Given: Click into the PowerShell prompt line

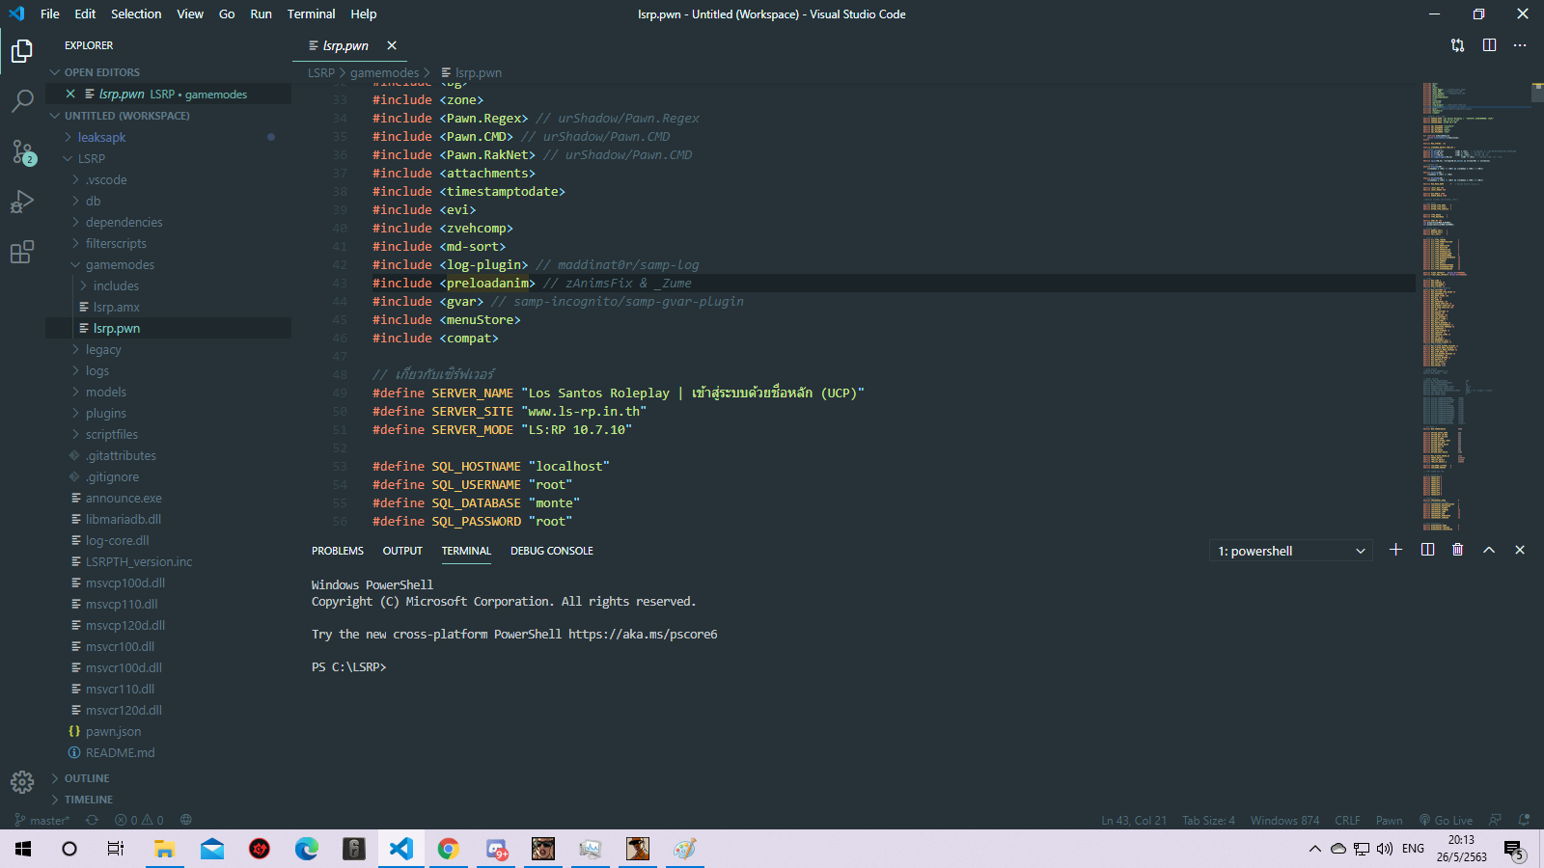Looking at the screenshot, I should tap(348, 667).
